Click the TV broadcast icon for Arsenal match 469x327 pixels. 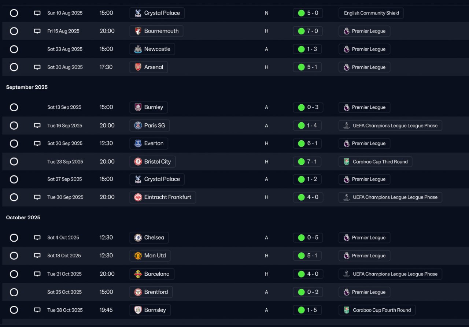point(37,67)
